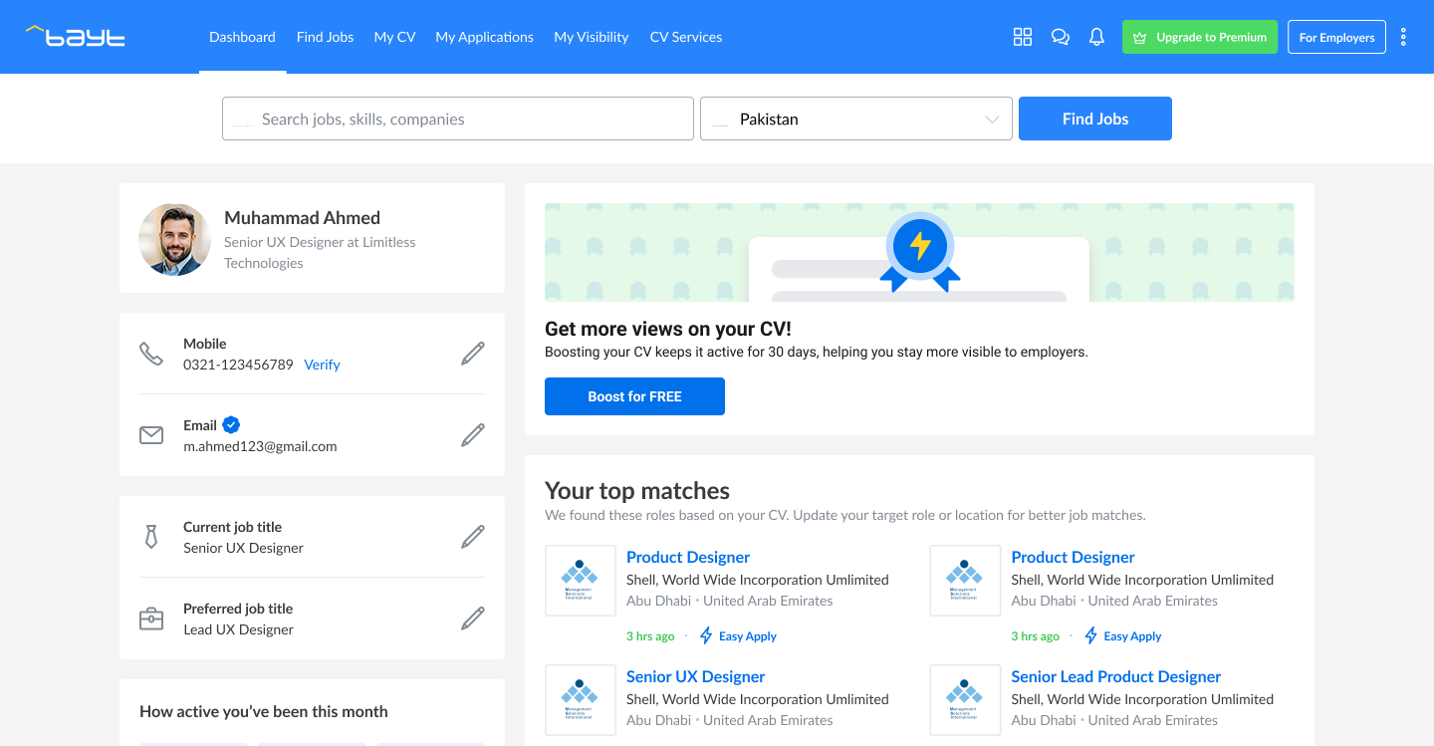Go to the Dashboard tab
This screenshot has width=1434, height=746.
[x=242, y=37]
